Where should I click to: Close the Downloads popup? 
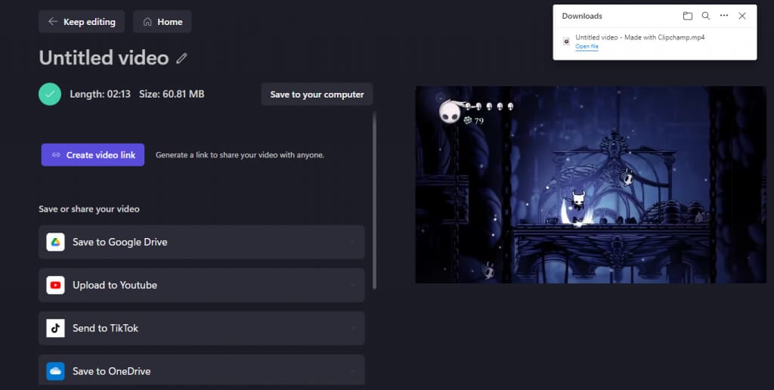click(742, 16)
